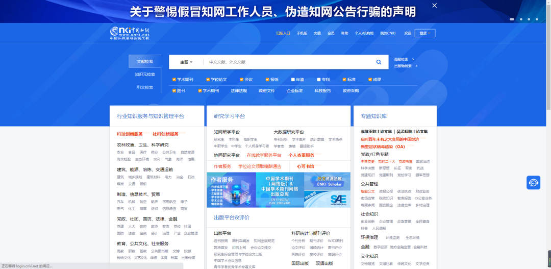This screenshot has height=269, width=551.
Task: Open the 社科创新服务 link
Action: click(165, 134)
